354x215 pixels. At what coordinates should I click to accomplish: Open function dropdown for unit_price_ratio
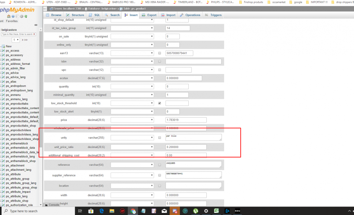132,147
